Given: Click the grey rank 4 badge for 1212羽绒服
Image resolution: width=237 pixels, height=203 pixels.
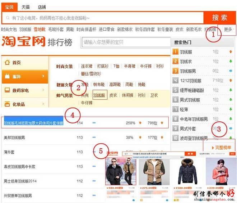Looking at the screenshot, I should click(175, 81).
